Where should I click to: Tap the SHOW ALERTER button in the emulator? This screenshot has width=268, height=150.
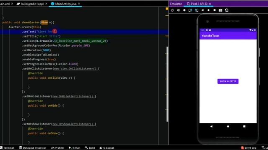[x=228, y=81]
